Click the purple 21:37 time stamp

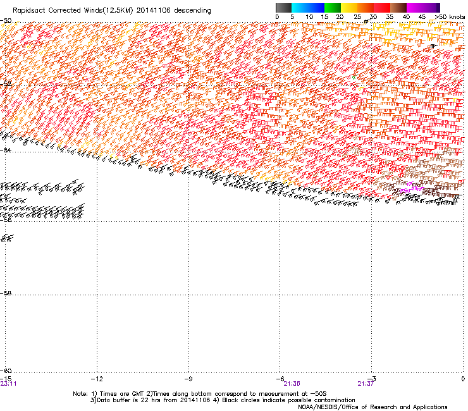[366, 384]
